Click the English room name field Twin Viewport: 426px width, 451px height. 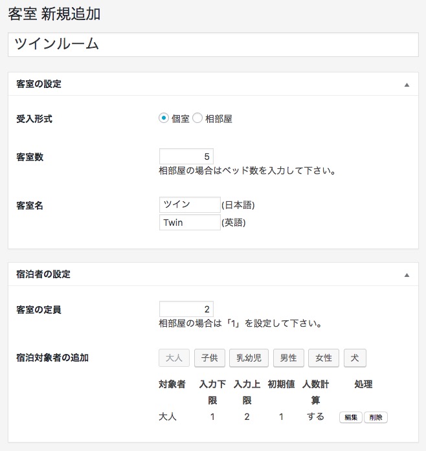click(190, 223)
